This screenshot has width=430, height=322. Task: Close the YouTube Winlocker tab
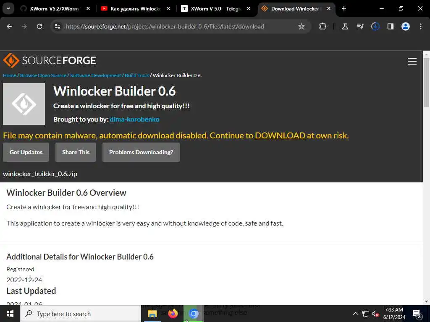(168, 8)
